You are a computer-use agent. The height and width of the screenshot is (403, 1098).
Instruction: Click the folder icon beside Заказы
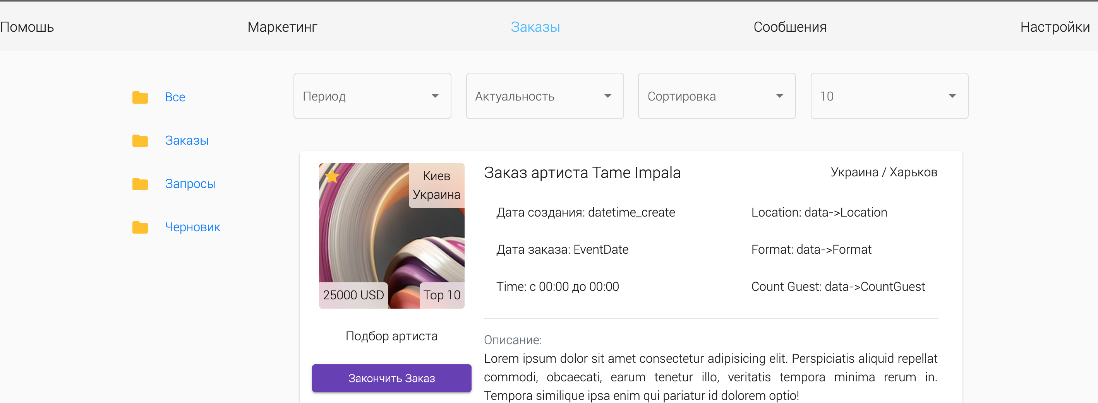[139, 140]
